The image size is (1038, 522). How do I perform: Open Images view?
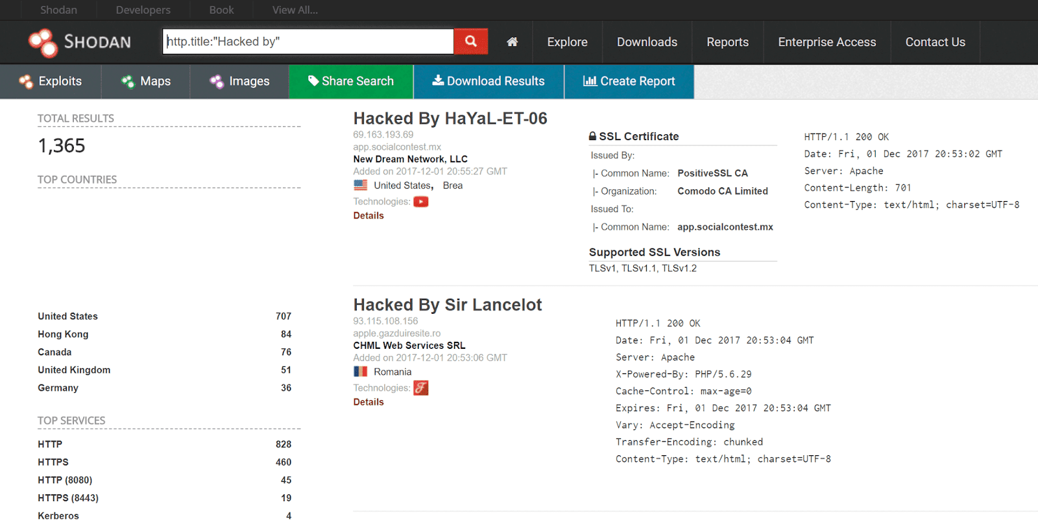pos(239,81)
